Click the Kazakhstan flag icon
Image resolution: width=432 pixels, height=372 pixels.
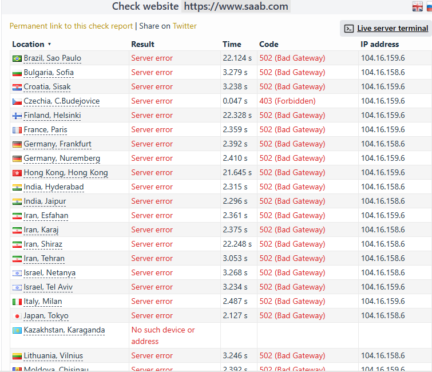point(17,330)
